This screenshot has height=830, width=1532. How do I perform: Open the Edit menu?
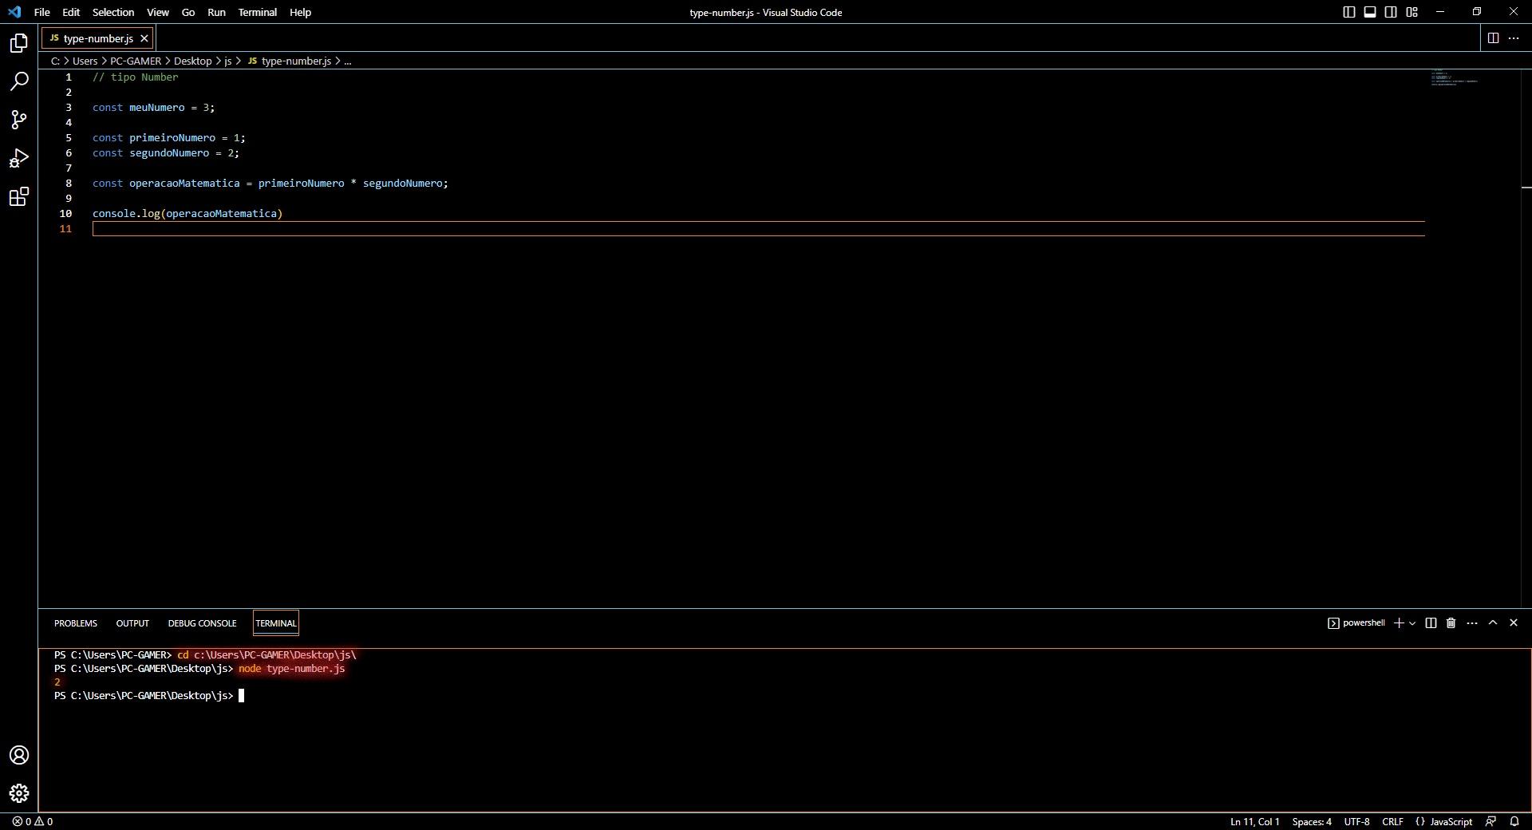pos(71,12)
